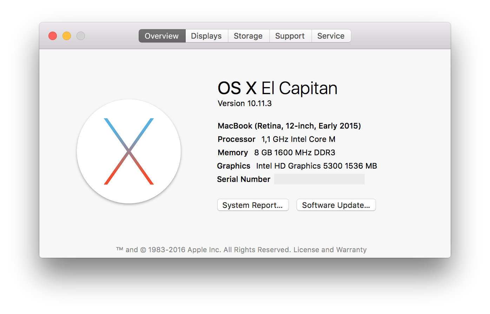Click the License and Warranty link

330,250
